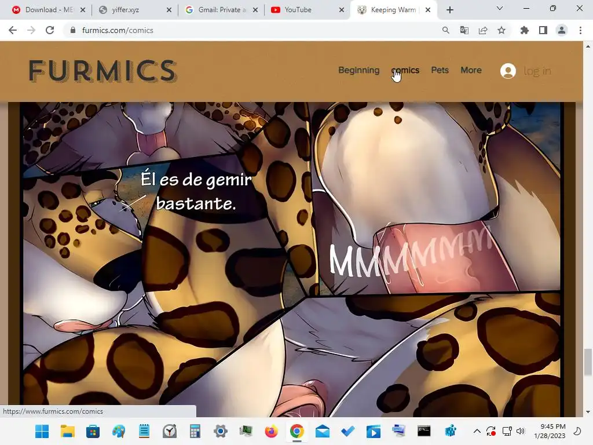Click the user avatar icon beside log in

tap(508, 71)
